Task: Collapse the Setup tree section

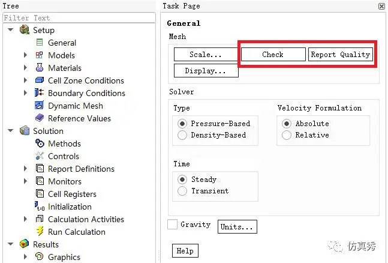Action: pyautogui.click(x=11, y=30)
